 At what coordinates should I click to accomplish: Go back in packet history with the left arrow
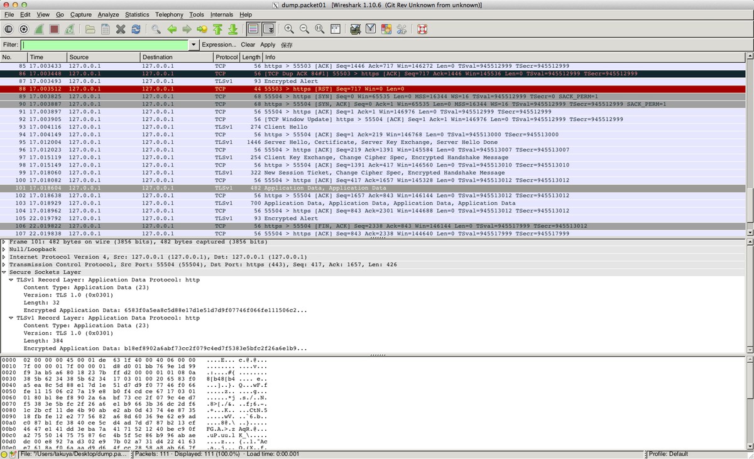pos(172,29)
